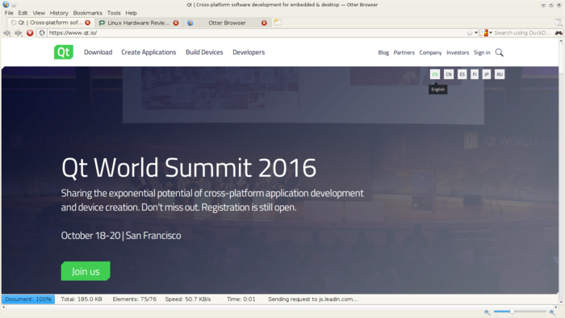Close the Linux Hardware Reviews tab
The height and width of the screenshot is (318, 565).
(176, 23)
